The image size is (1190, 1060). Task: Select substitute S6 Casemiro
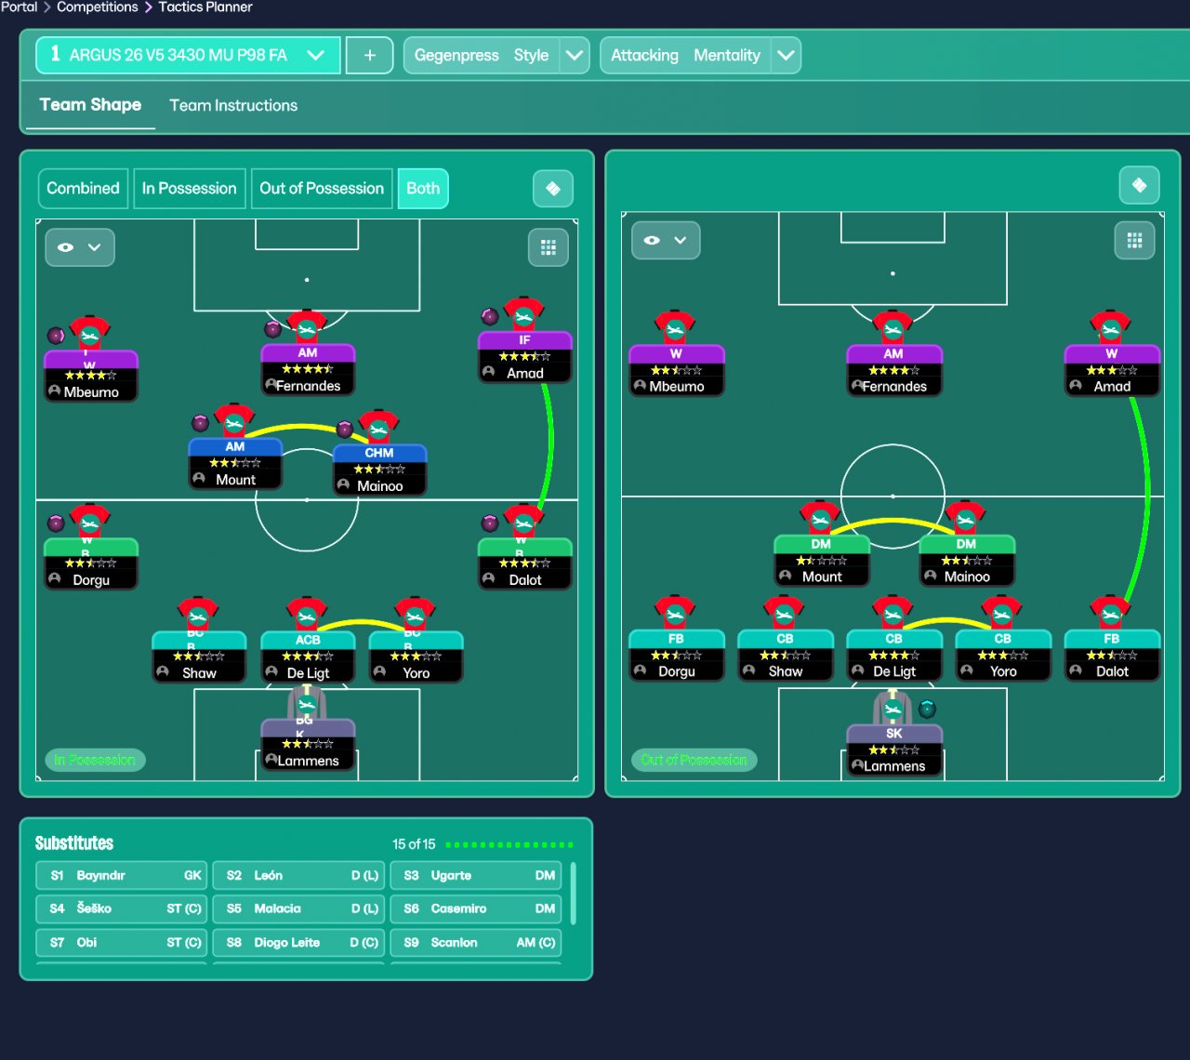click(476, 908)
